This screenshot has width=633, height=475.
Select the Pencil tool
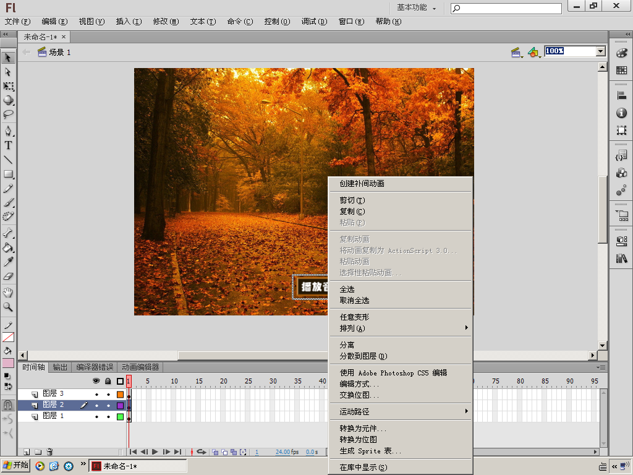(8, 188)
